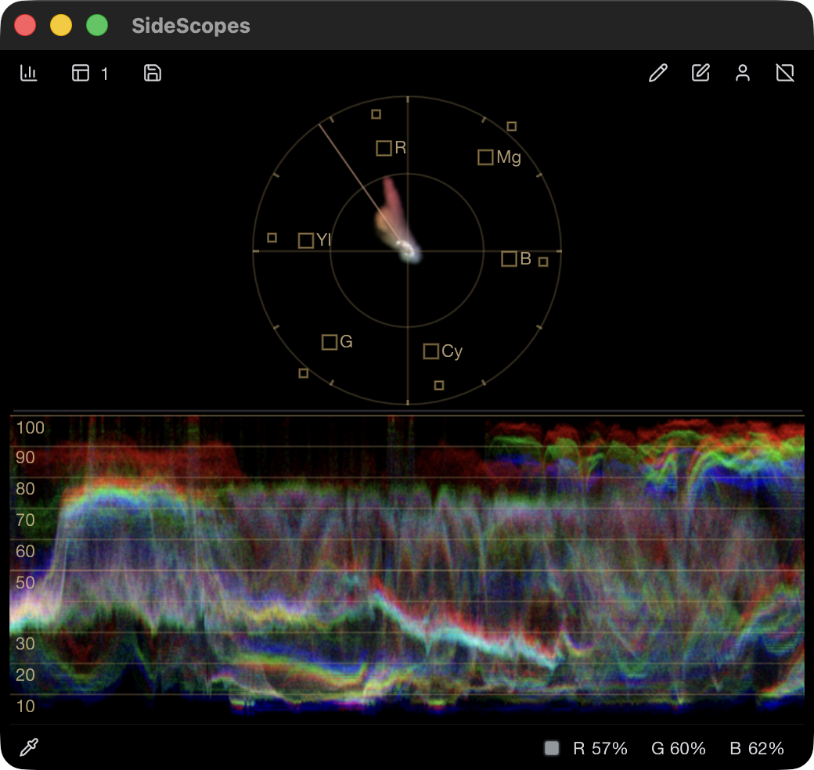The width and height of the screenshot is (814, 770).
Task: Toggle the crossed-out frame icon
Action: (x=785, y=73)
